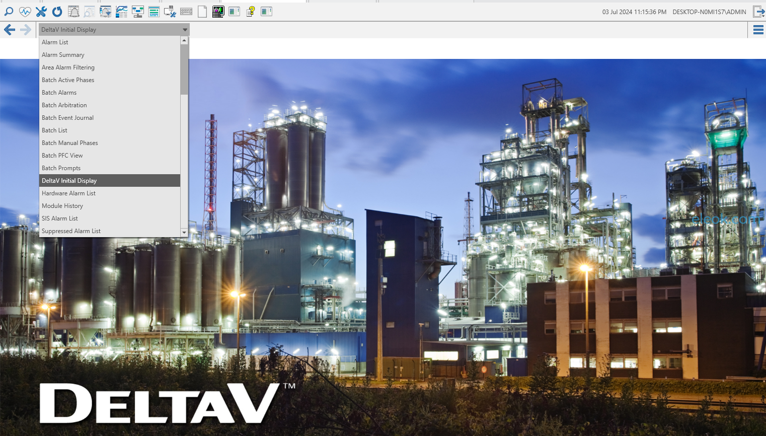Click the black monitor icon with colored shapes
766x436 pixels.
(x=218, y=11)
